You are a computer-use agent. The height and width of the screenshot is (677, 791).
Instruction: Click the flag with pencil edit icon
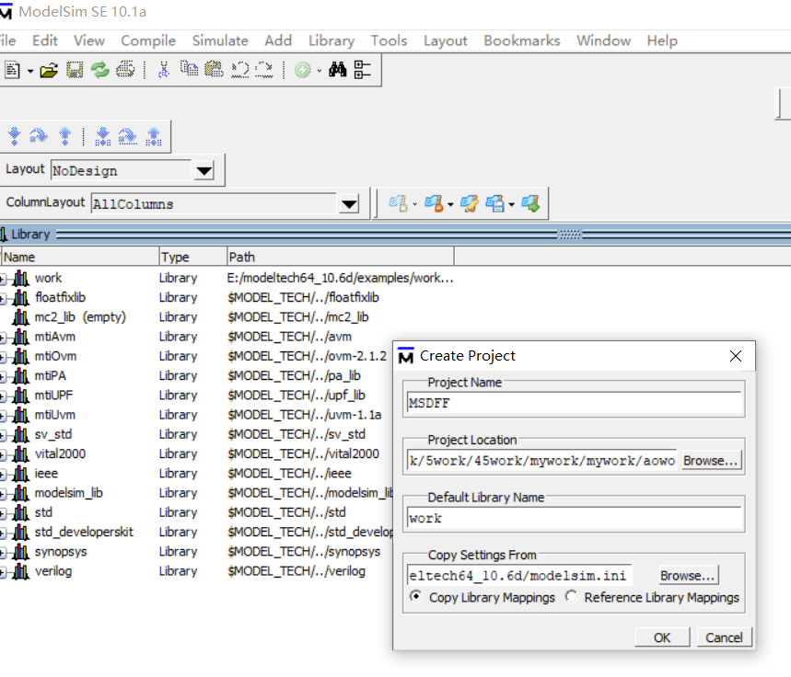click(x=469, y=203)
